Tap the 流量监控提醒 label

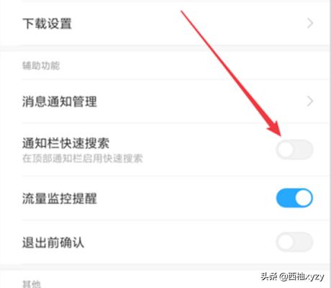(60, 199)
